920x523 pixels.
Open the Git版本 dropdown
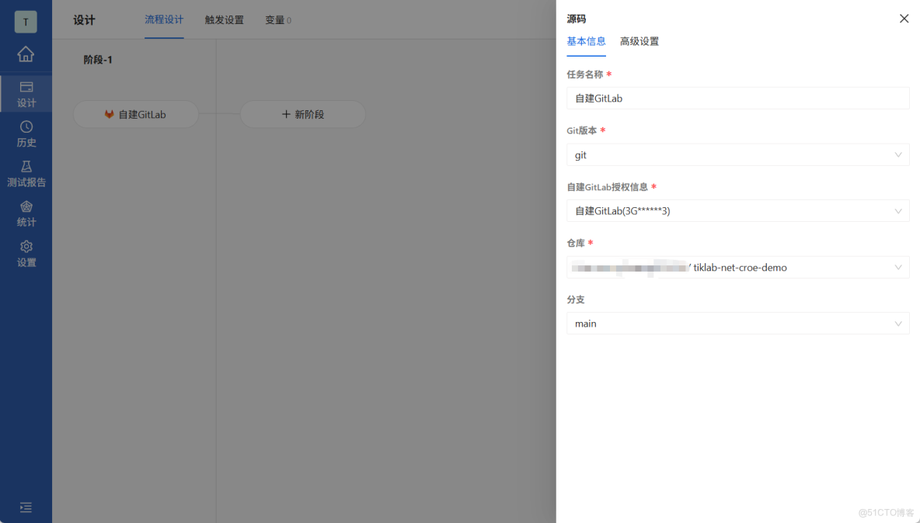point(737,154)
